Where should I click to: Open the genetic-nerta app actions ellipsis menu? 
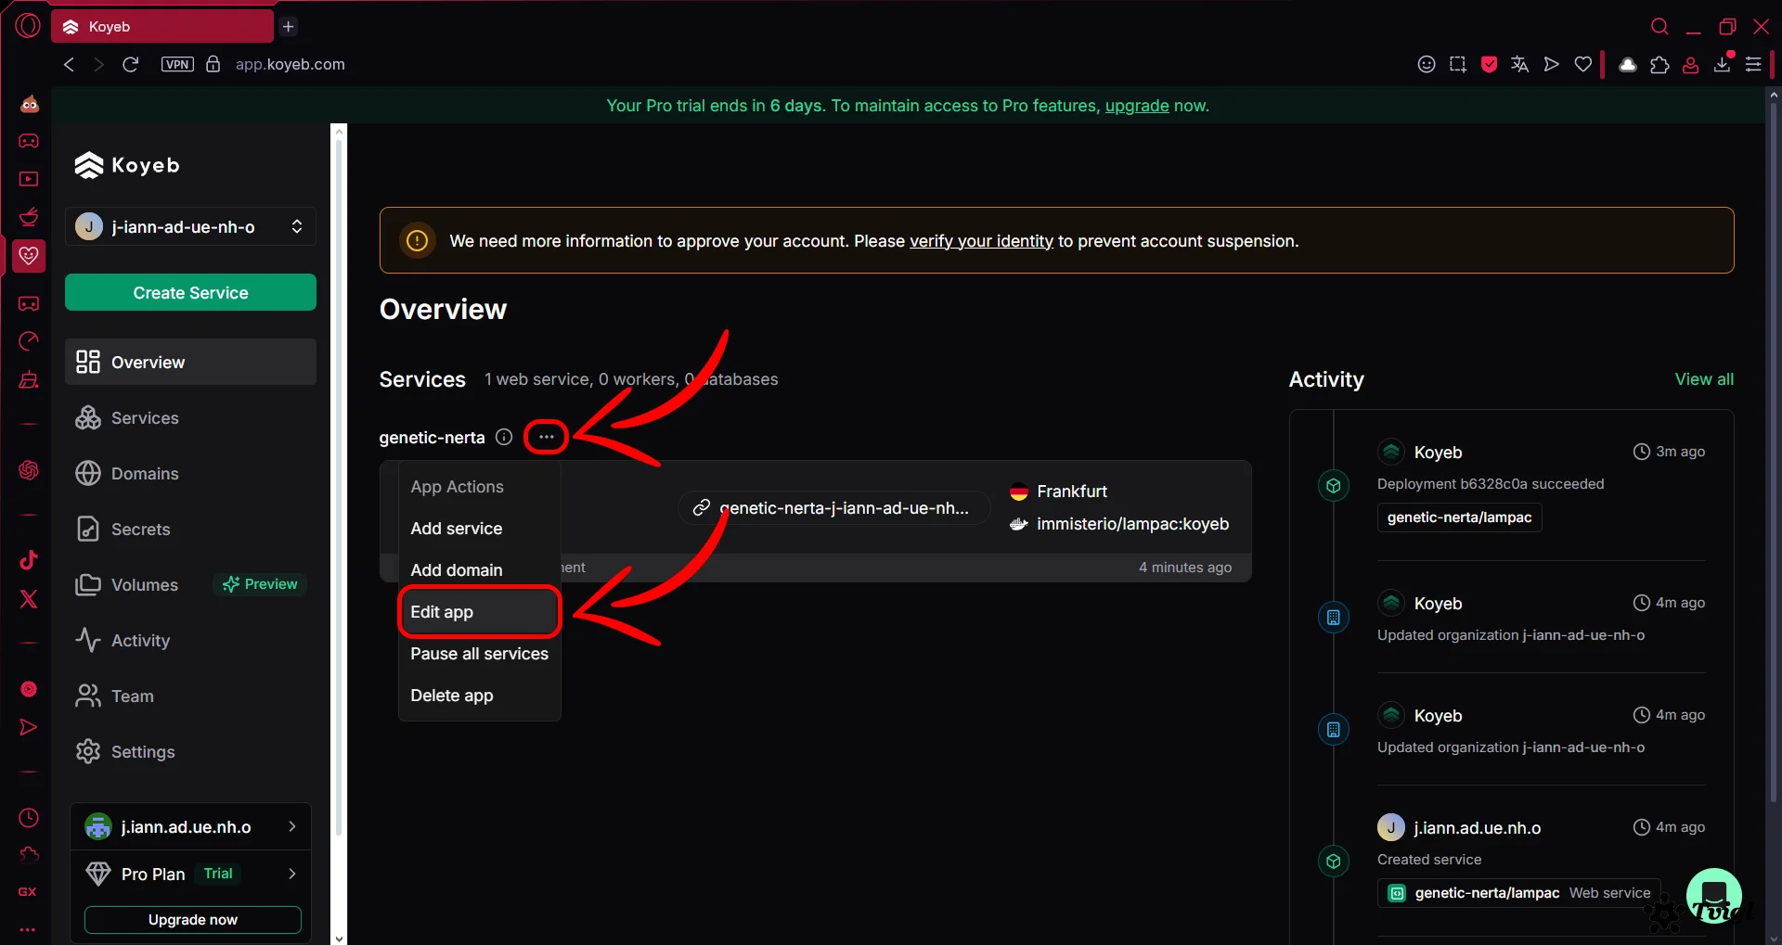(x=546, y=437)
